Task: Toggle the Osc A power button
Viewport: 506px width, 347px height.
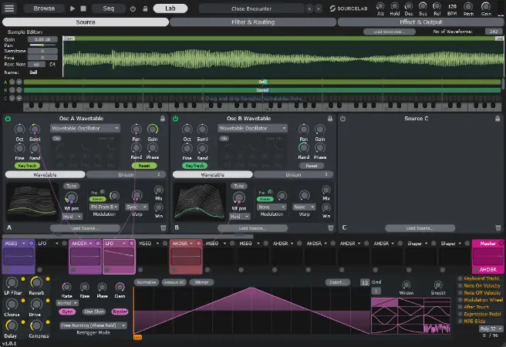Action: tap(8, 119)
